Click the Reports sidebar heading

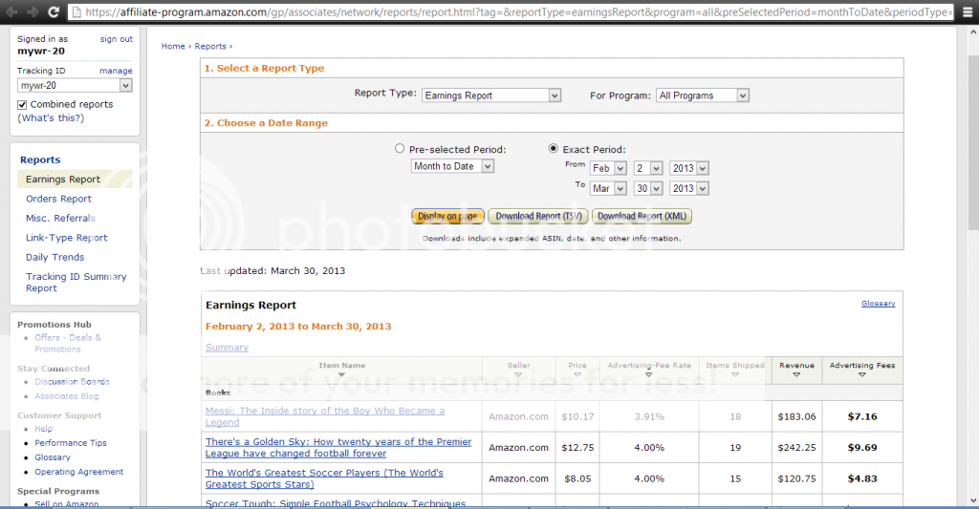[x=40, y=159]
